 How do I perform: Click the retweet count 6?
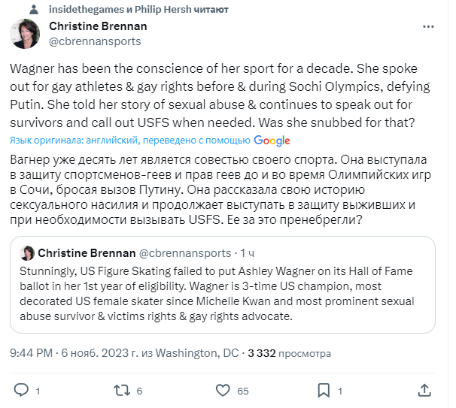click(x=140, y=391)
